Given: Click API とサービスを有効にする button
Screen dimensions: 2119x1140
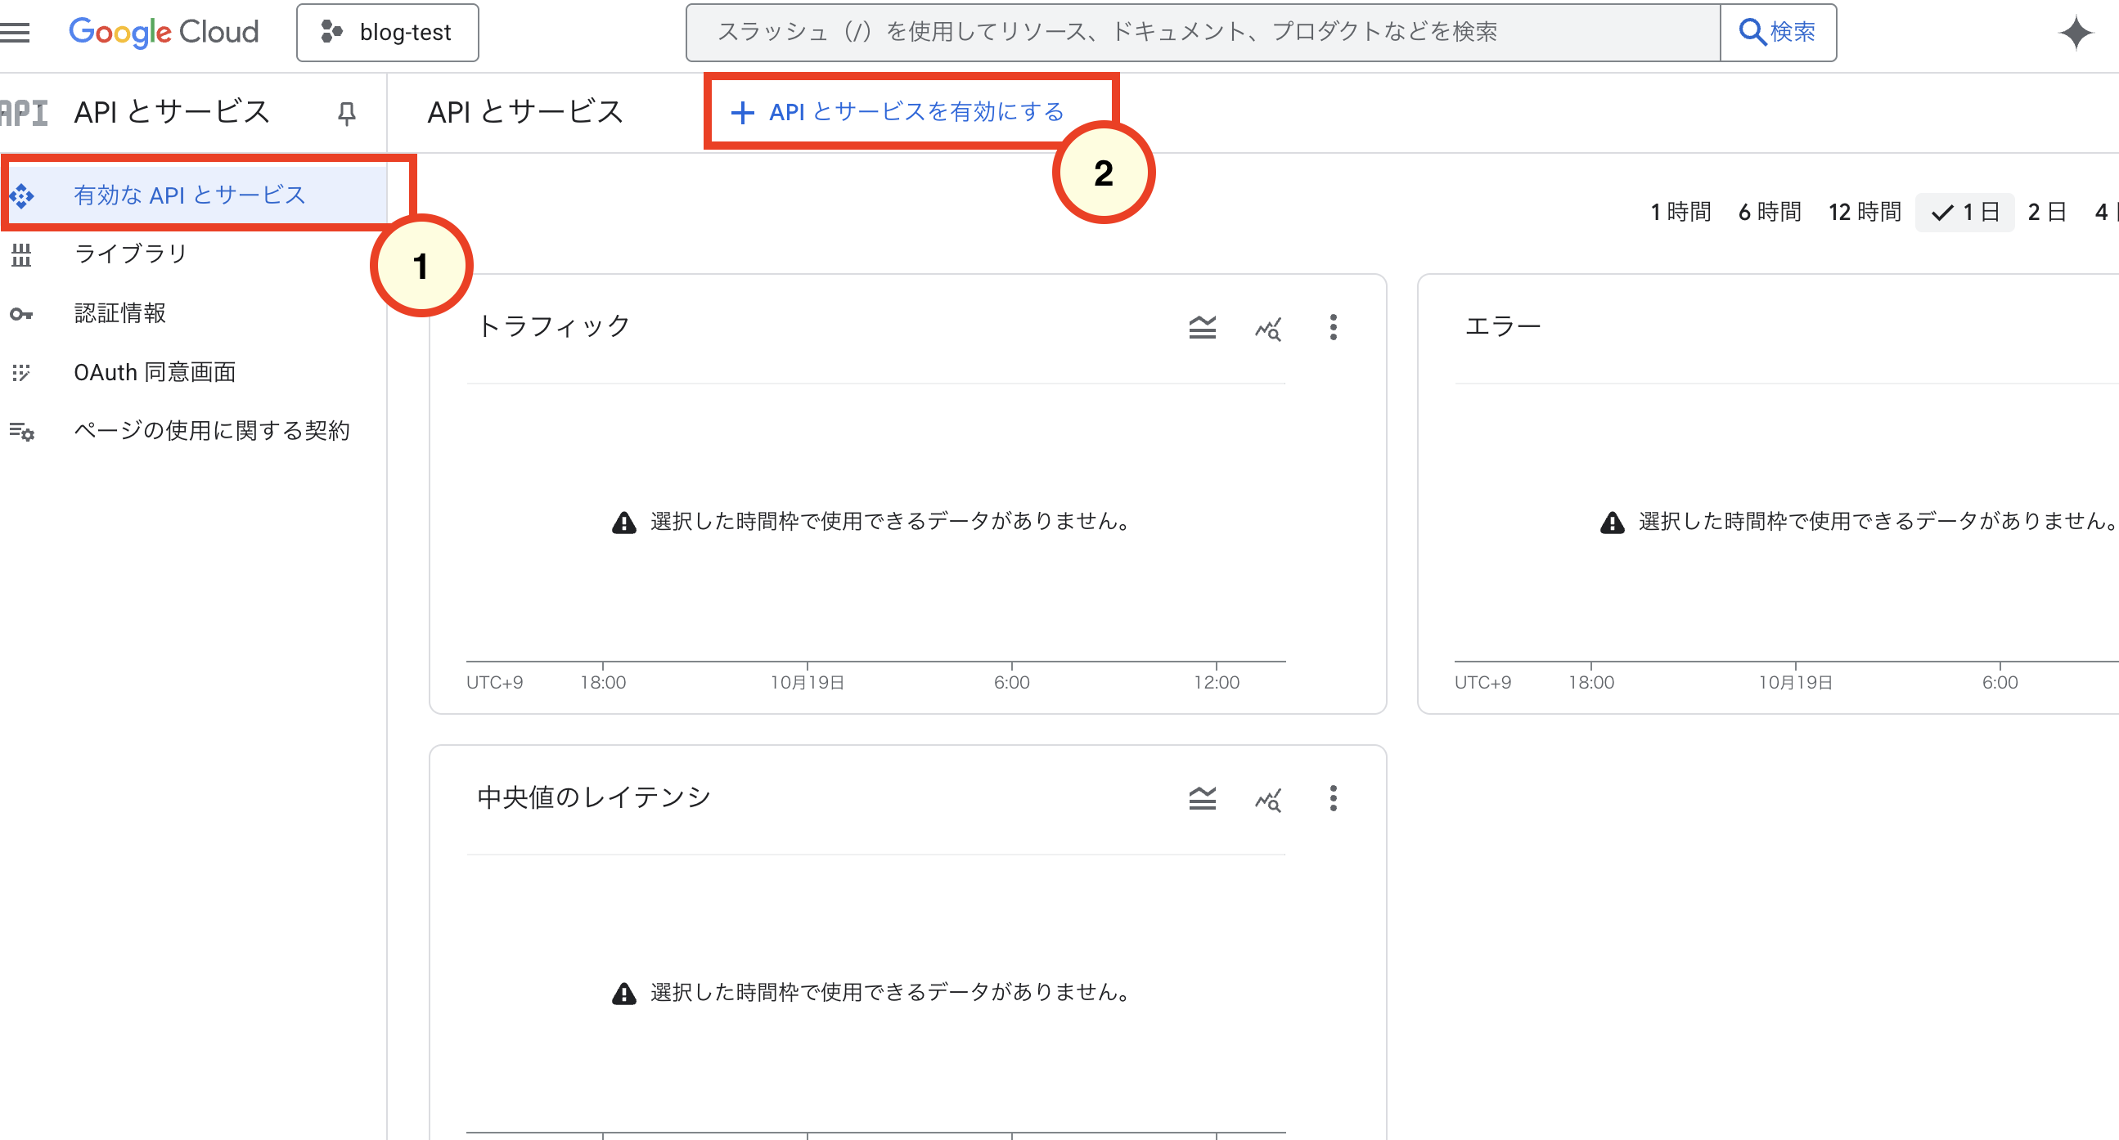Looking at the screenshot, I should point(899,112).
